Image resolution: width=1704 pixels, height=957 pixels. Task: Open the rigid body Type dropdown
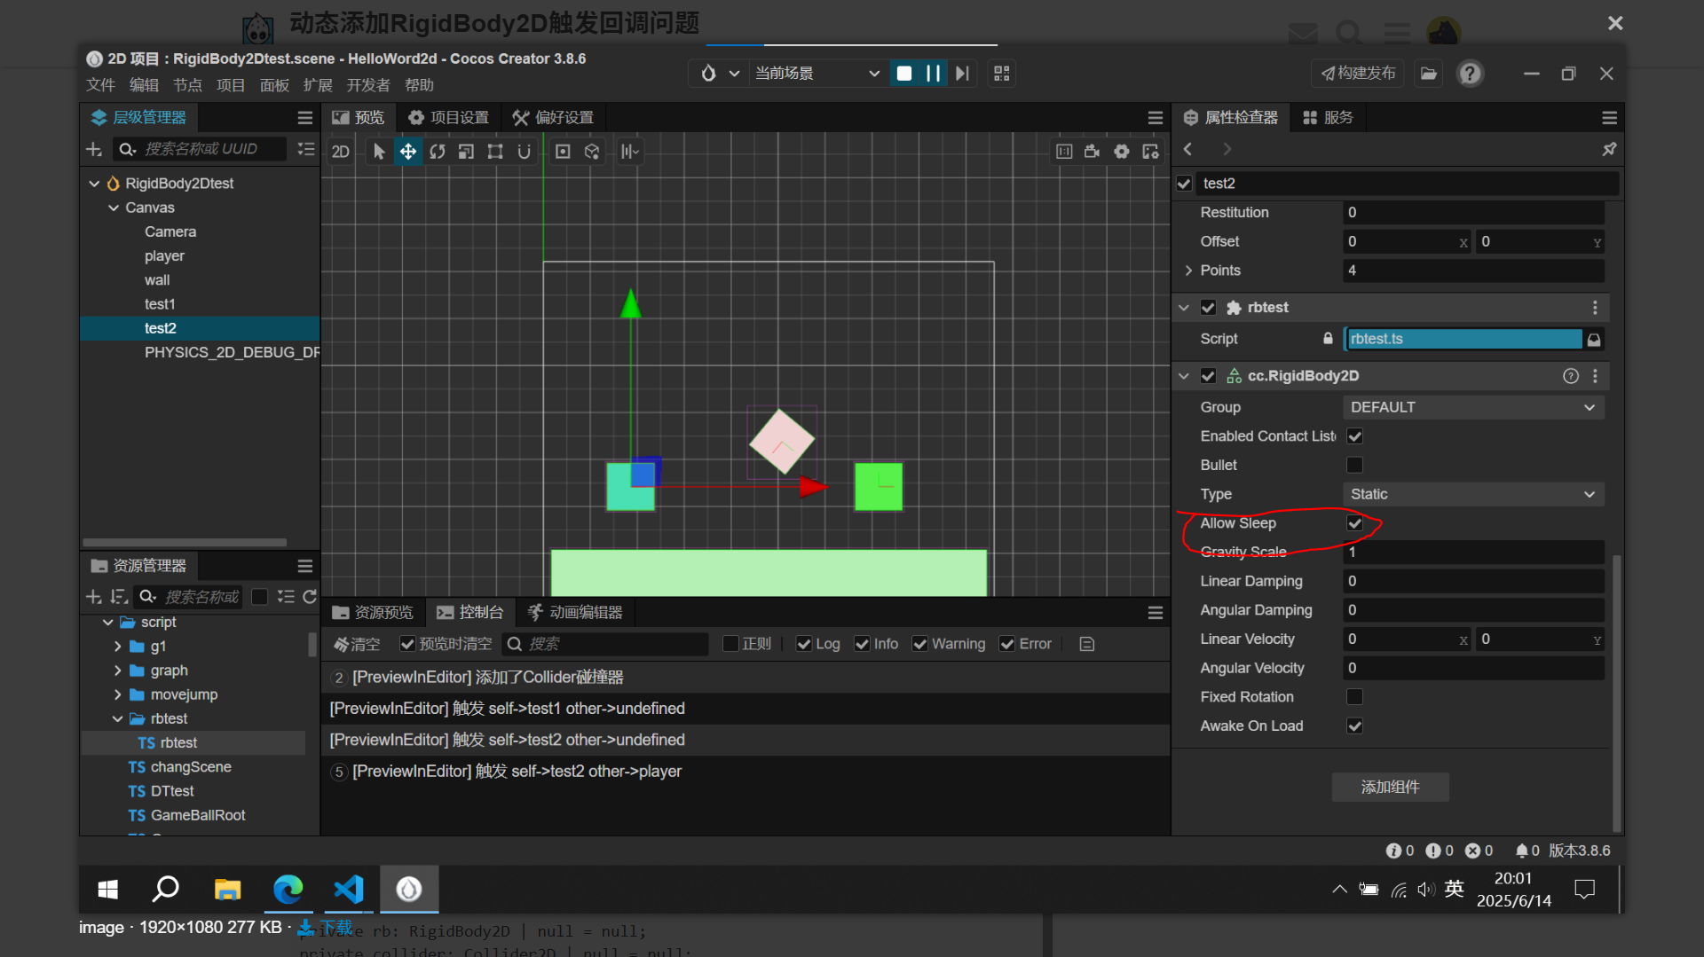pyautogui.click(x=1473, y=494)
